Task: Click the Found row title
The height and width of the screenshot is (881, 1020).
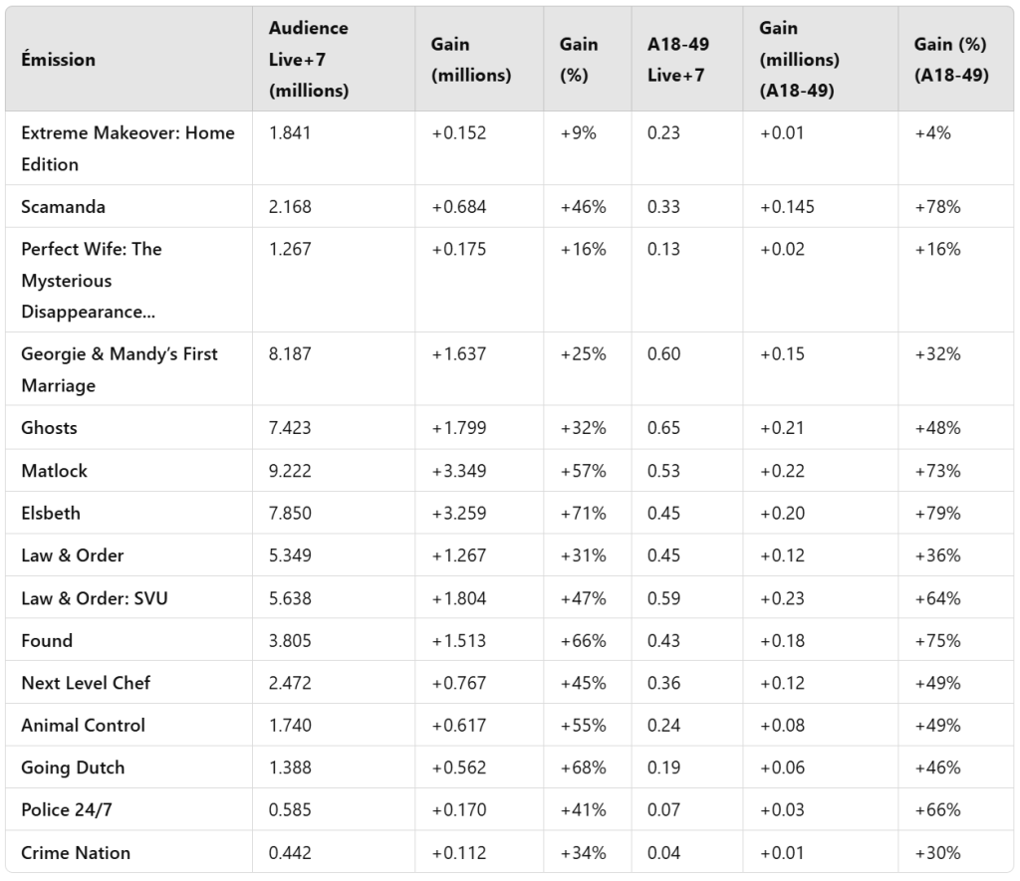Action: point(47,641)
